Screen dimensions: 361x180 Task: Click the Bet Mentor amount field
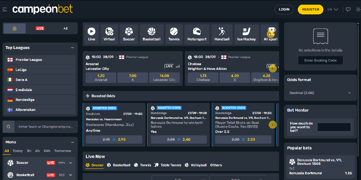(334, 127)
